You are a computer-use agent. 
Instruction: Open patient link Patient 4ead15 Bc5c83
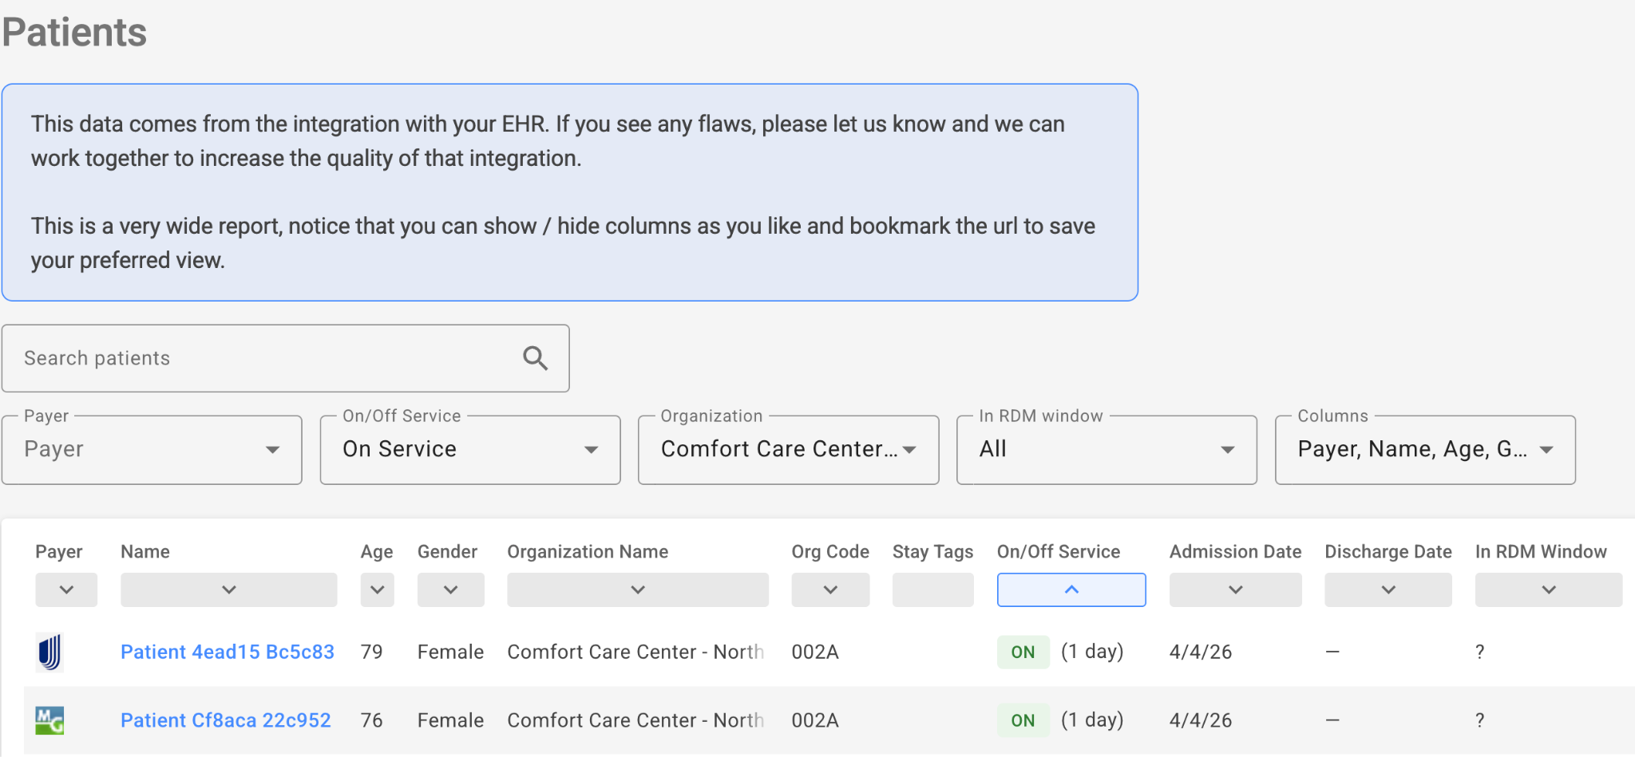228,652
